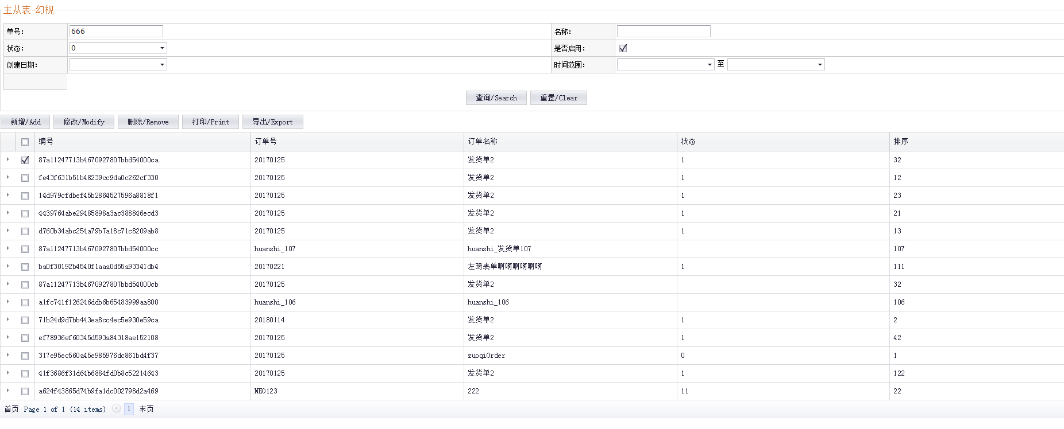The height and width of the screenshot is (429, 1064).
Task: Click the 重置/Clear button
Action: [558, 98]
